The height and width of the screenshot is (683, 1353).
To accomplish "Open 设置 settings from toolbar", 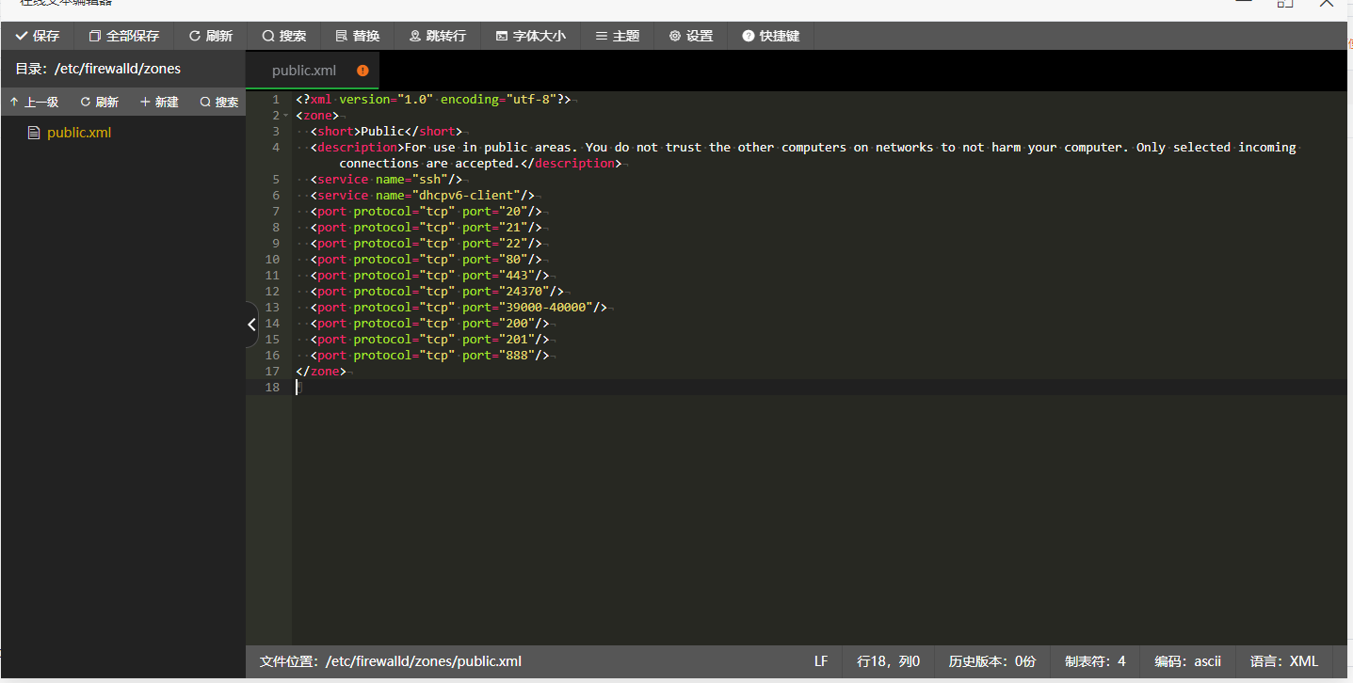I will pyautogui.click(x=691, y=36).
